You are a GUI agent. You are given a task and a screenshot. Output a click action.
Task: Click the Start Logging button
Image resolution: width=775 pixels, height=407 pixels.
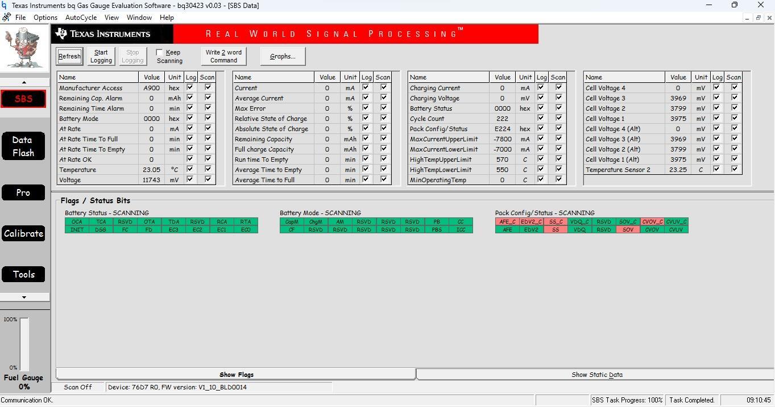[101, 56]
